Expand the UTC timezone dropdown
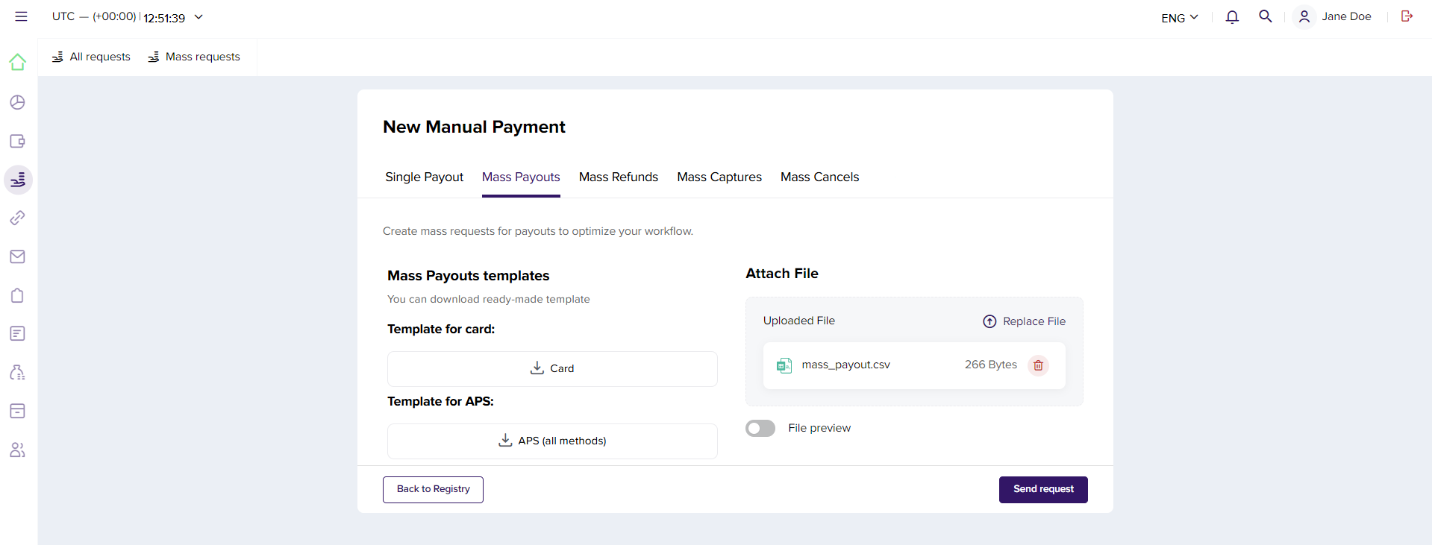The height and width of the screenshot is (545, 1432). 198,17
